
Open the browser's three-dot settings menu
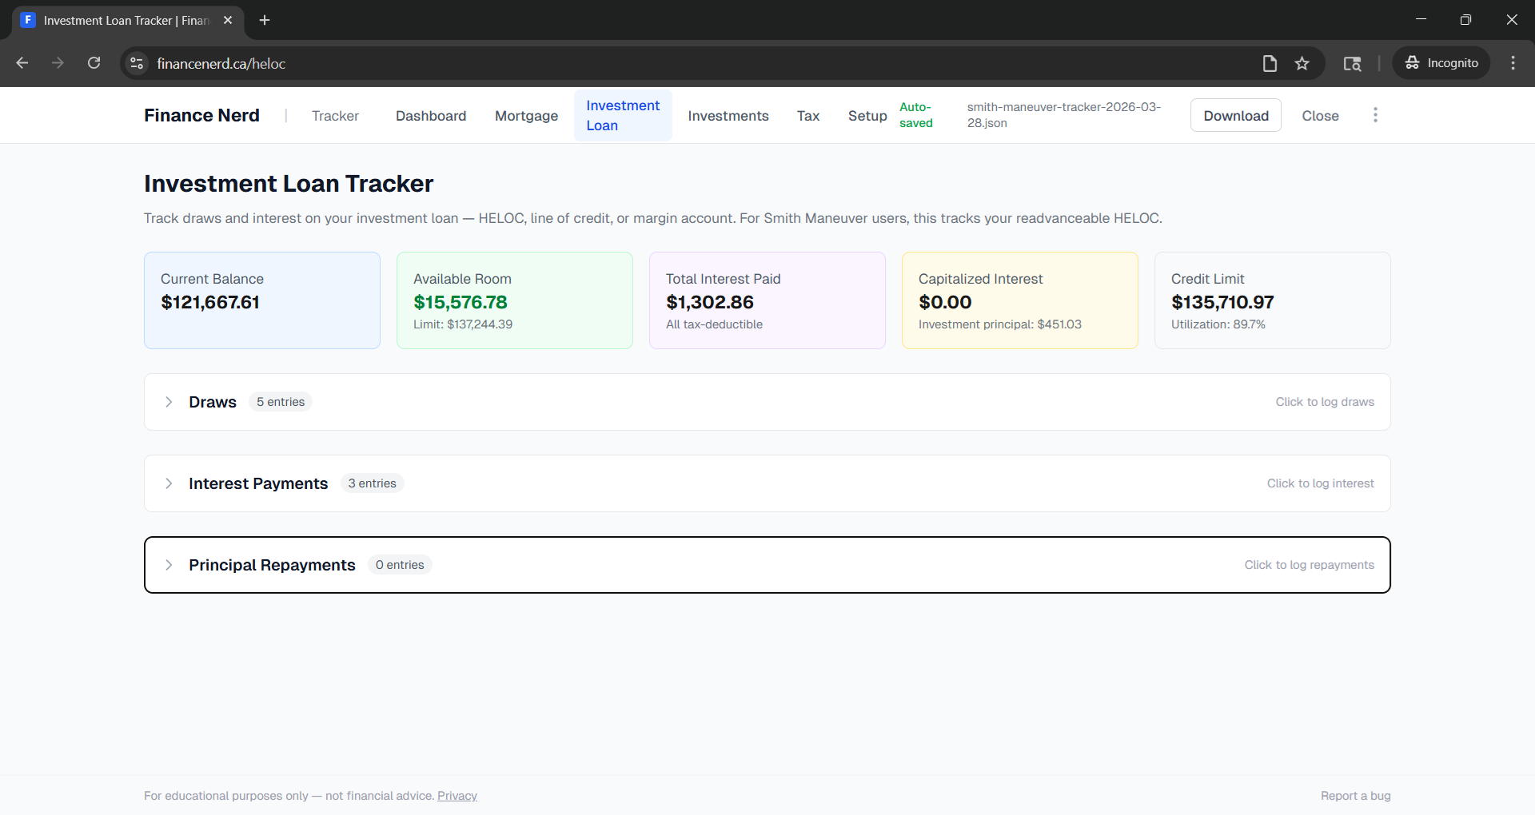click(x=1513, y=62)
